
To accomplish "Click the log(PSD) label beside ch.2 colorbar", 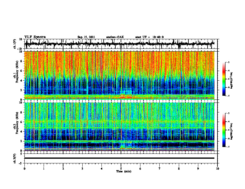I will coord(232,131).
